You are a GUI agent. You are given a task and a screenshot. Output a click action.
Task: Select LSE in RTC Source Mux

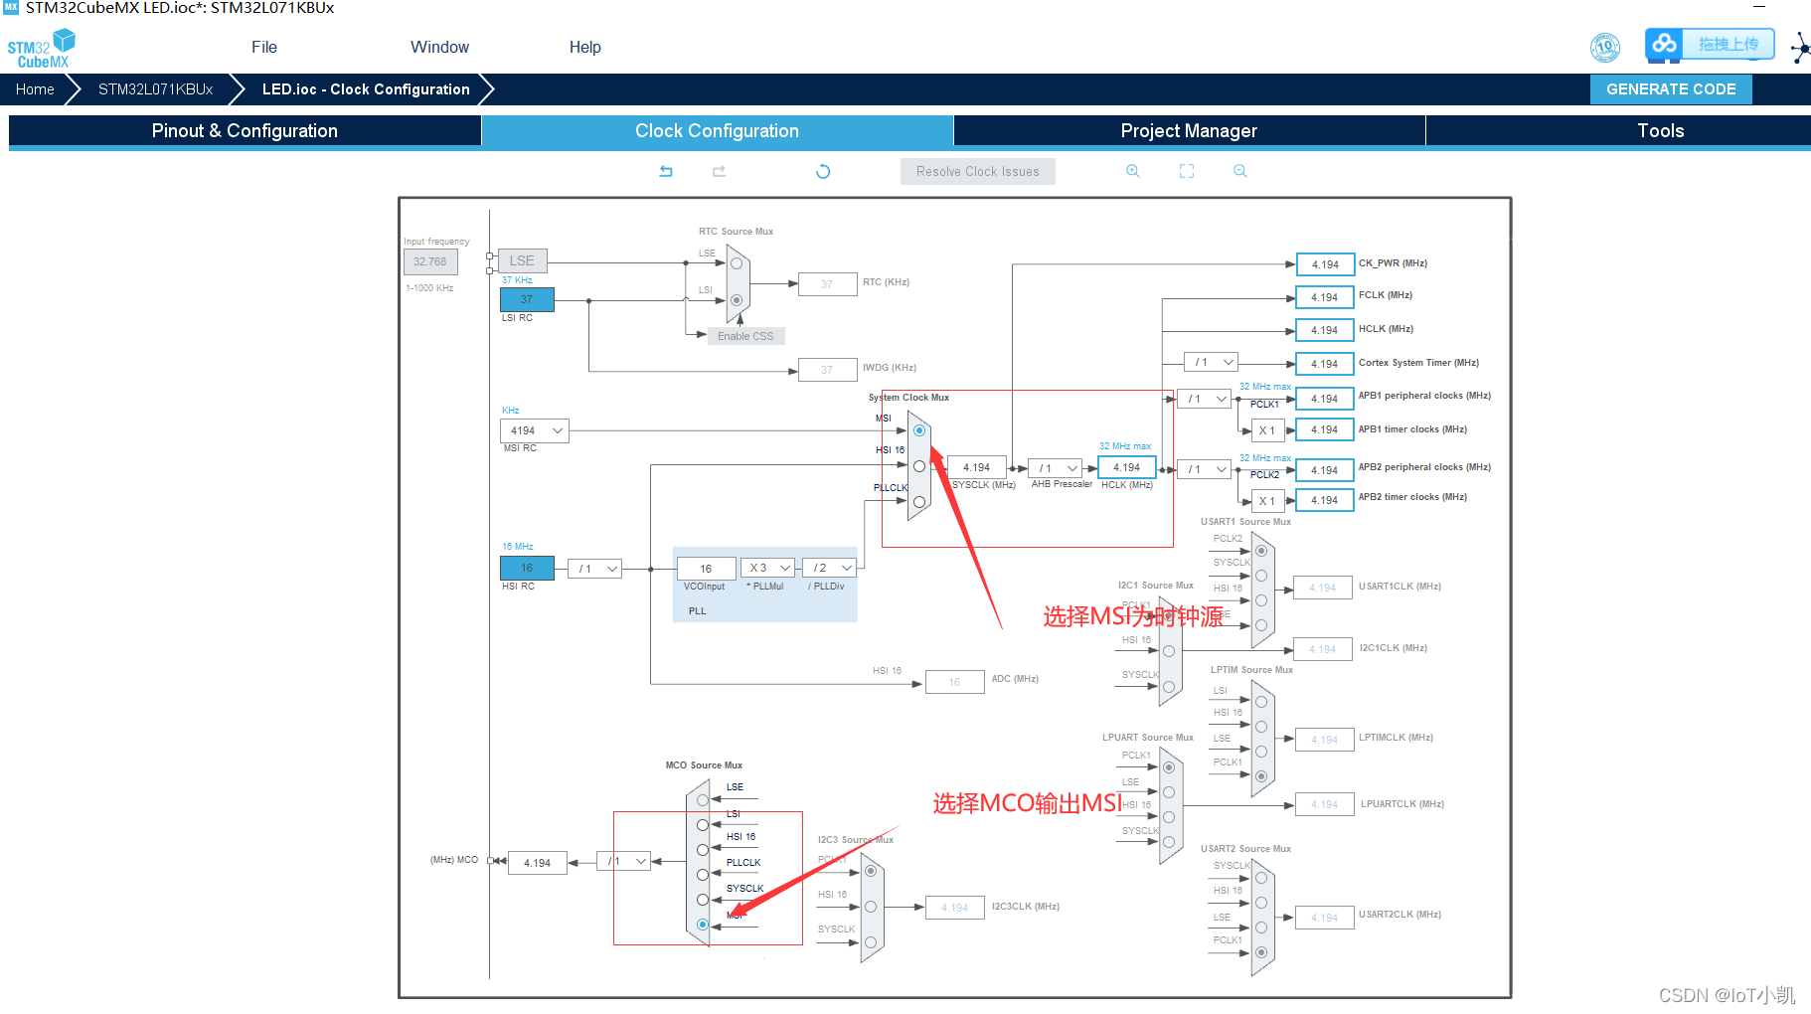tap(737, 263)
